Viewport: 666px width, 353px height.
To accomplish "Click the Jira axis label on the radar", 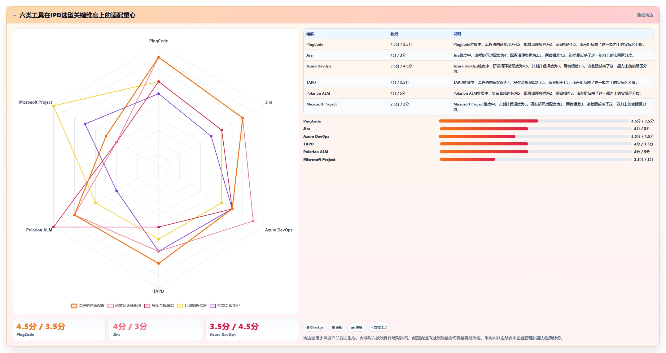I will point(269,102).
